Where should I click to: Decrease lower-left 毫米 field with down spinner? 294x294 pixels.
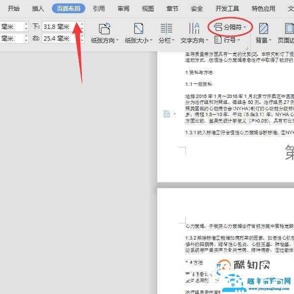(x=26, y=41)
